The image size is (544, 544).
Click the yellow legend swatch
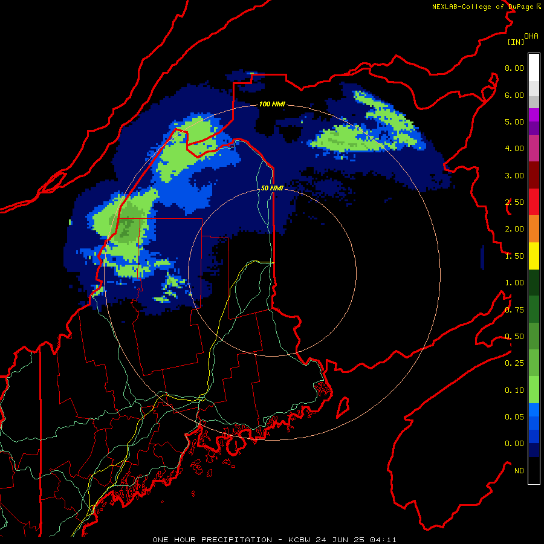534,256
